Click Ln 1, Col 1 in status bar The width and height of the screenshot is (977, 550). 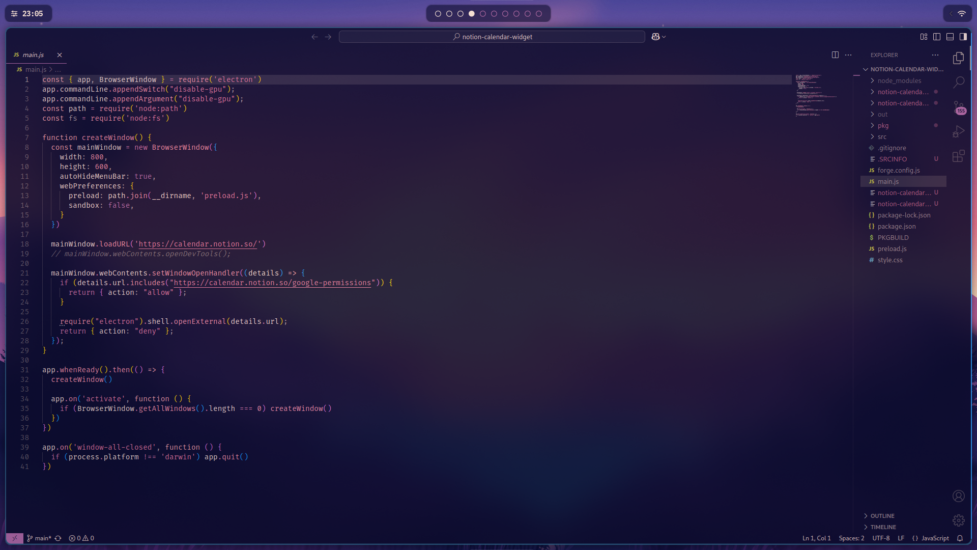click(x=816, y=538)
